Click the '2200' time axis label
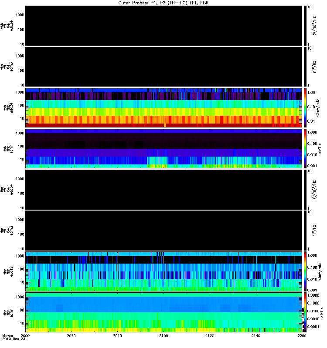Image resolution: width=327 pixels, height=348 pixels. click(302, 336)
